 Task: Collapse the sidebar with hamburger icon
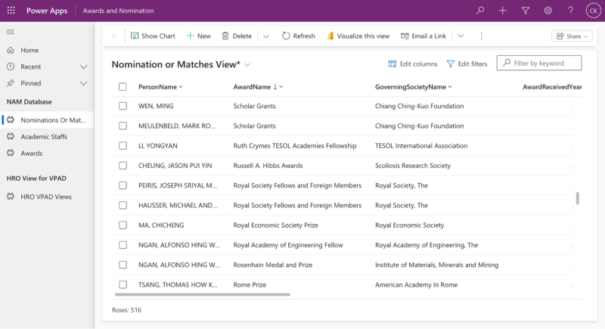[x=11, y=32]
